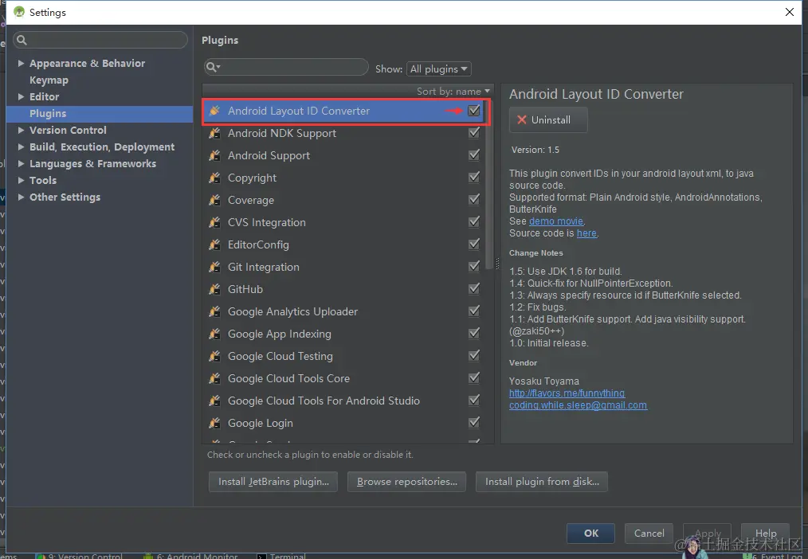The width and height of the screenshot is (808, 559).
Task: Expand the Version Control arrow
Action: [21, 130]
